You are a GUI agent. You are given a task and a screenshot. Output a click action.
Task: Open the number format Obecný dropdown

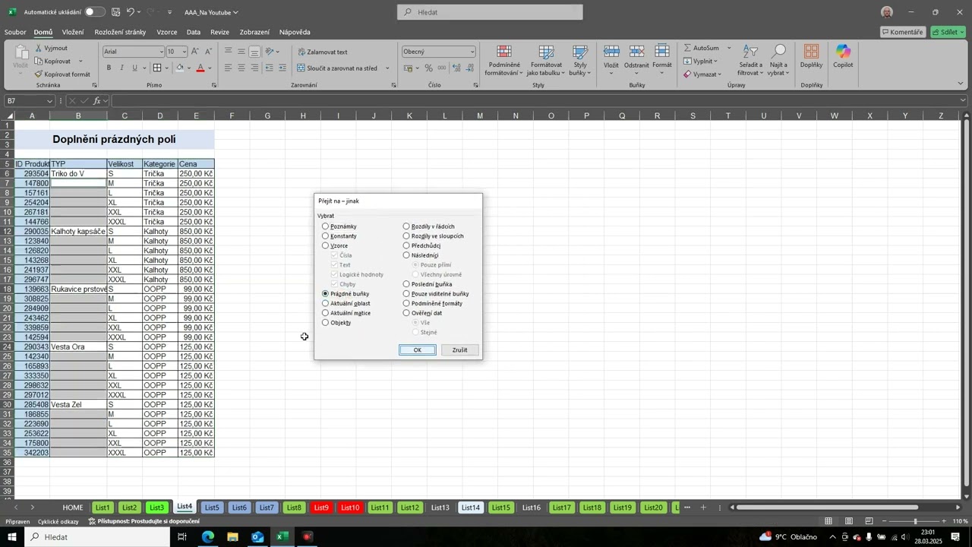472,52
